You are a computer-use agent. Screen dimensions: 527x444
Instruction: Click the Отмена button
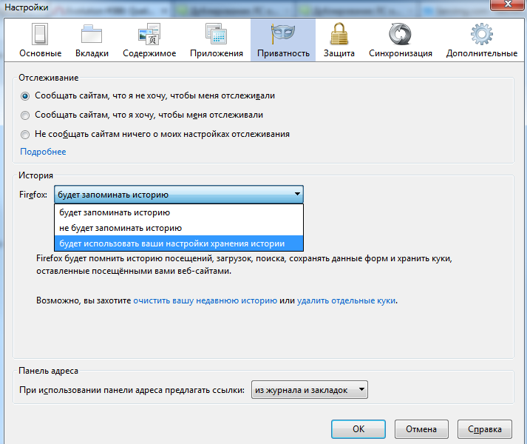click(x=421, y=429)
